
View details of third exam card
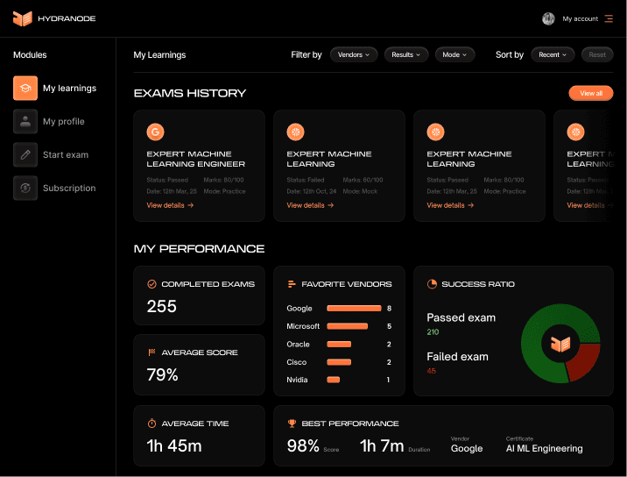click(450, 205)
